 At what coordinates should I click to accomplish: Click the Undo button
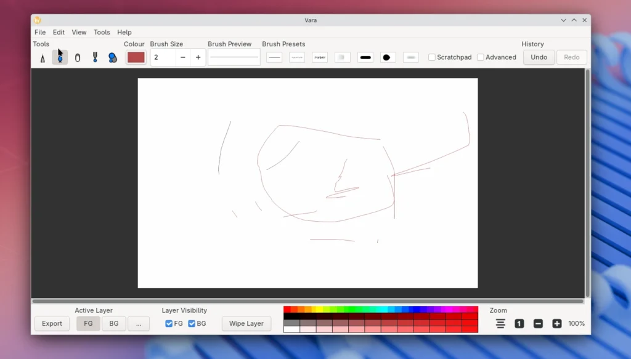click(x=539, y=57)
